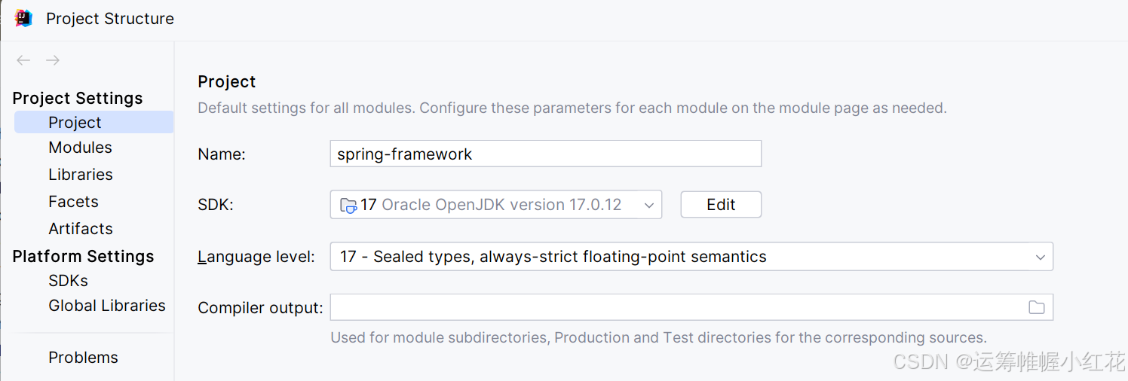The image size is (1128, 381).
Task: Open Global Libraries settings
Action: [106, 306]
